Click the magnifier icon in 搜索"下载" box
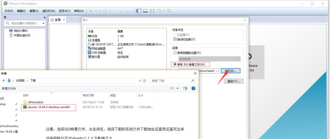 click(192, 81)
